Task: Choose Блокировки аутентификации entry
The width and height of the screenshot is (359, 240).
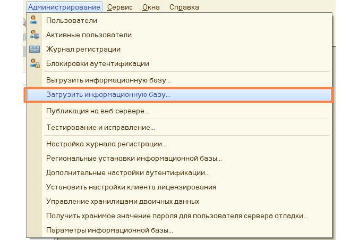Action: tap(179, 63)
